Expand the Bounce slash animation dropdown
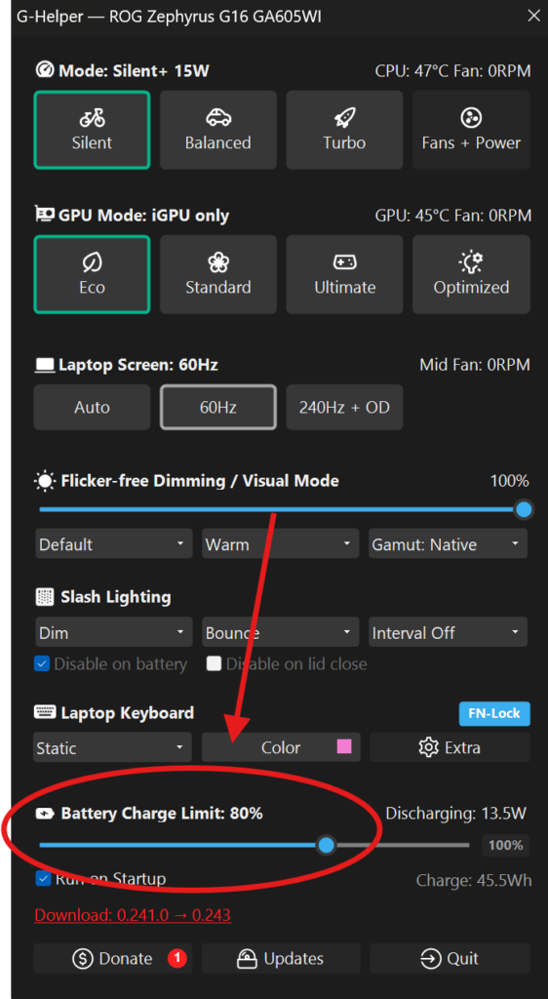 (x=280, y=633)
